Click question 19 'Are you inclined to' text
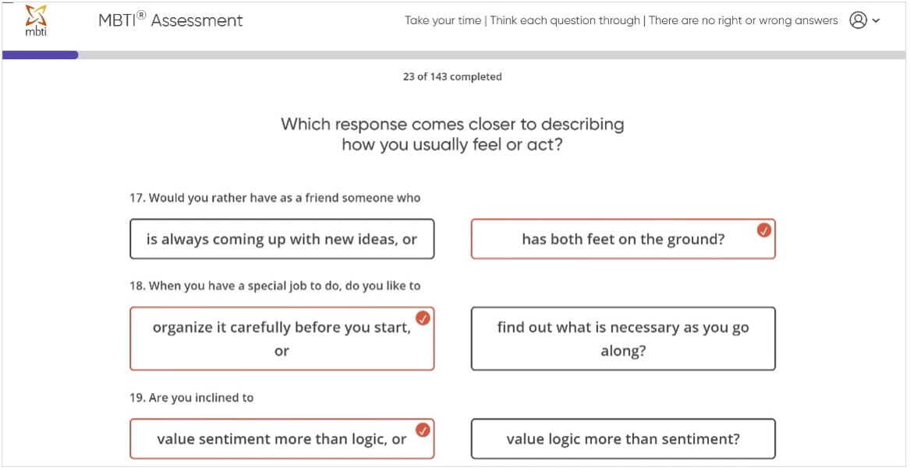This screenshot has height=471, width=910. pos(191,397)
